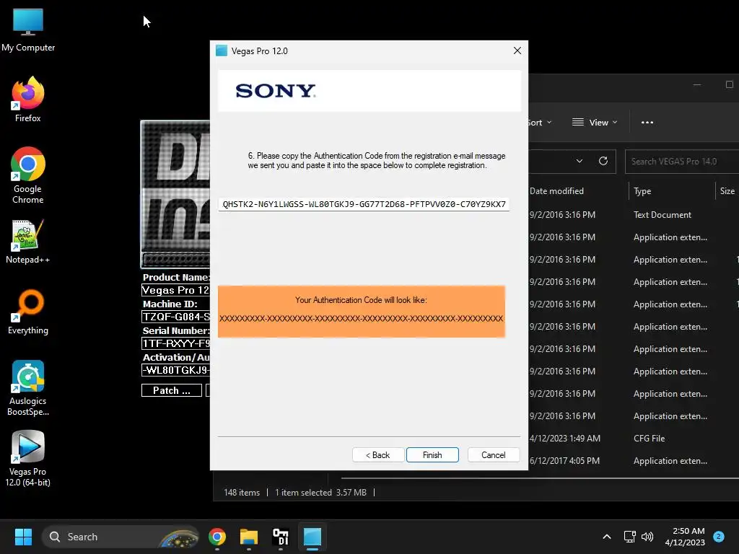Open File Explorer from the taskbar

(x=249, y=537)
